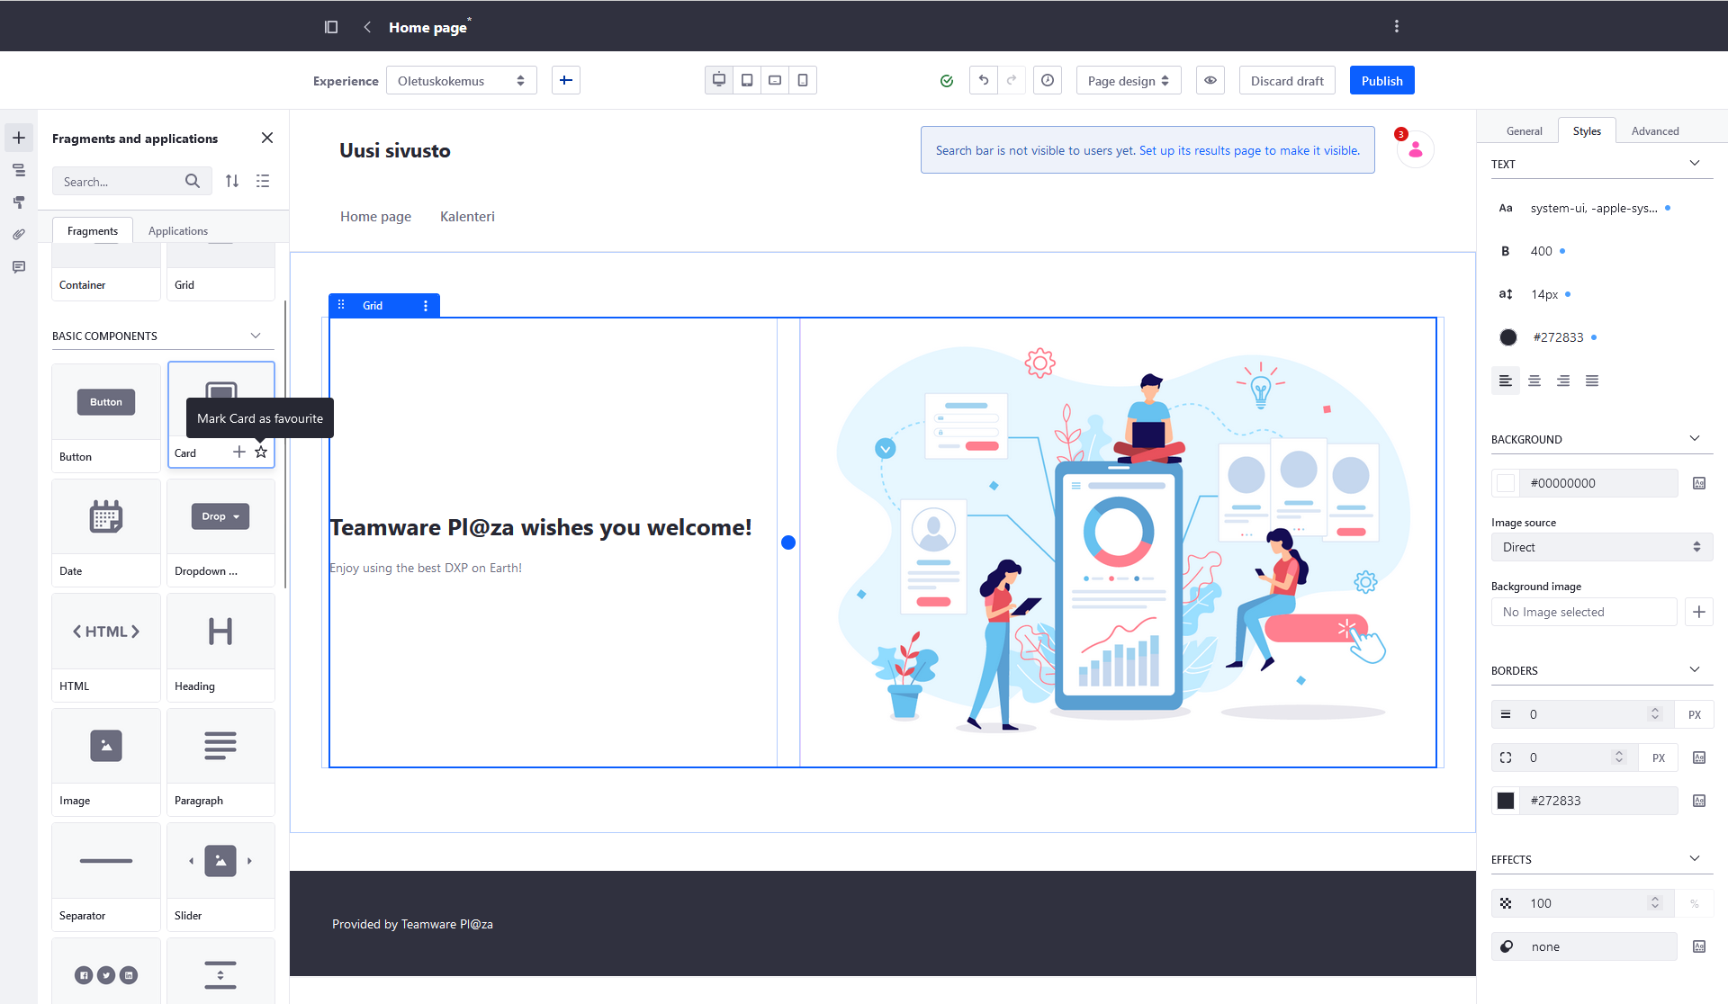The width and height of the screenshot is (1728, 1004).
Task: Open the Comments sidebar panel
Action: pyautogui.click(x=19, y=267)
